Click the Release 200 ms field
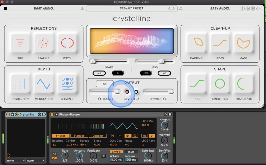 tap(131, 160)
